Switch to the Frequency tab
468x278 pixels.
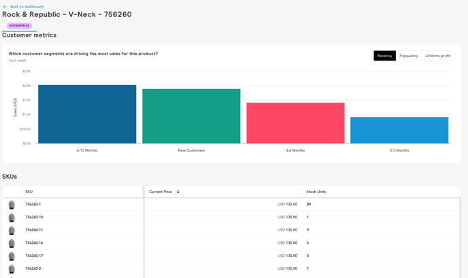408,56
